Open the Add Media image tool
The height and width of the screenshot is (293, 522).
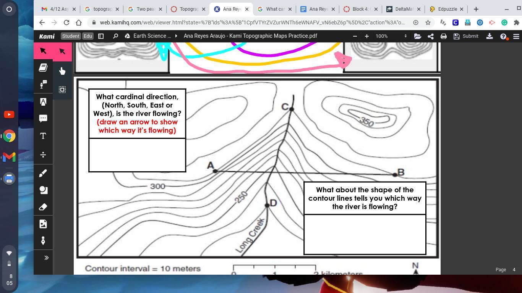pyautogui.click(x=43, y=224)
